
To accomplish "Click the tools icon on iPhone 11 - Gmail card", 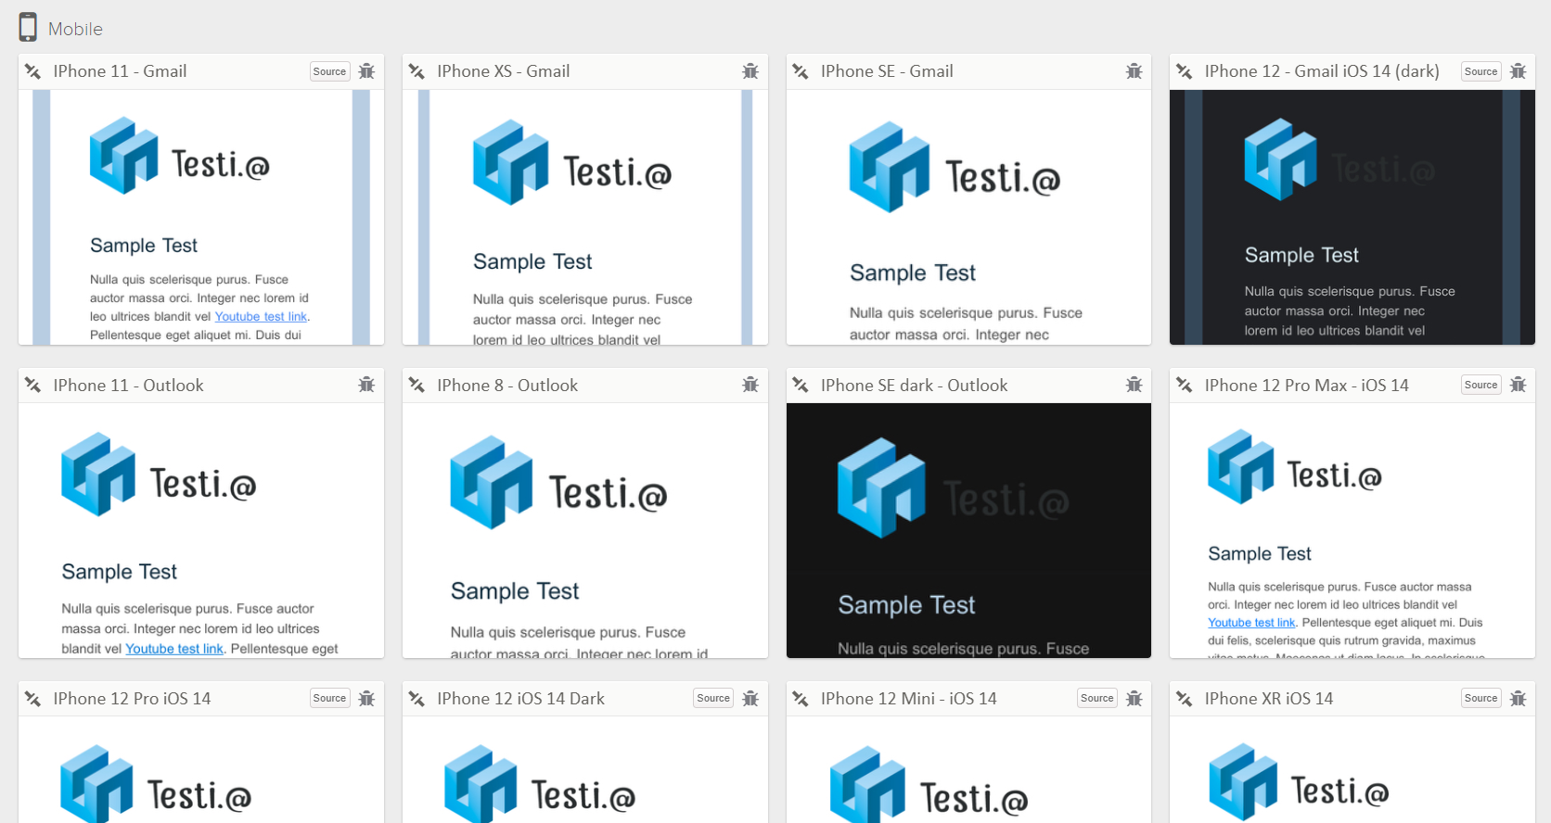I will 33,71.
